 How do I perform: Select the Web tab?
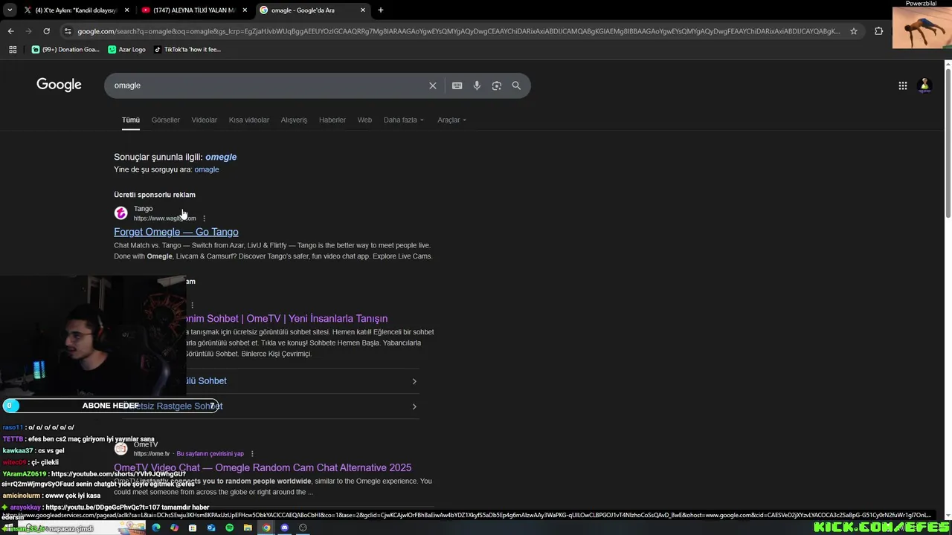click(x=364, y=120)
